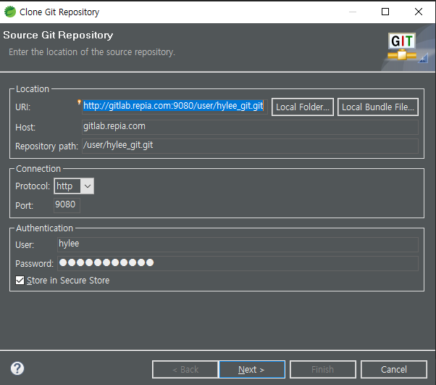The width and height of the screenshot is (436, 385).
Task: Cancel the clone repository wizard
Action: (393, 370)
